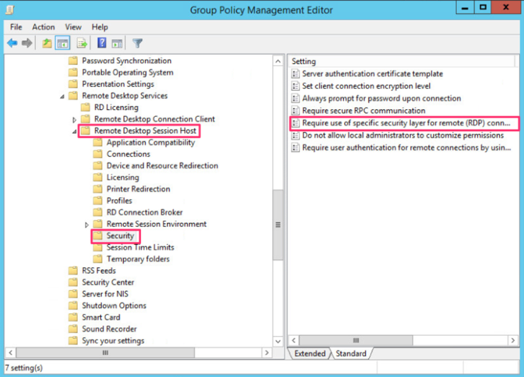This screenshot has width=524, height=377.
Task: Click icon beside Require secure RPC communication
Action: tap(295, 111)
